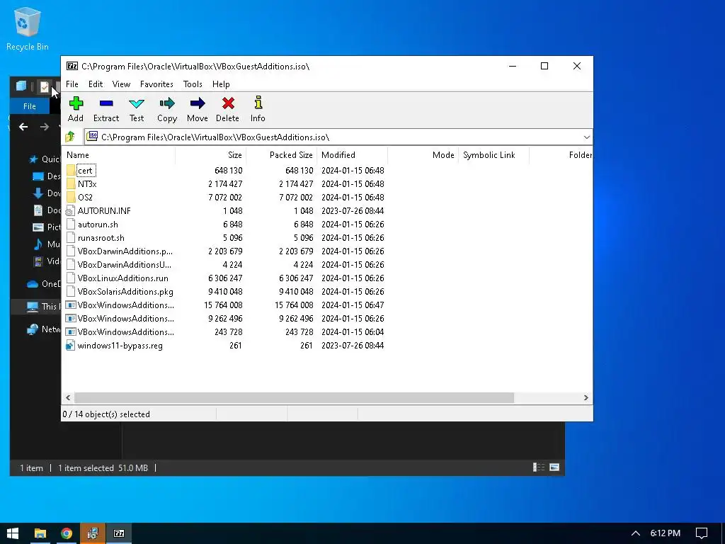Open the Help menu
Screen dimensions: 725x544
click(x=221, y=84)
